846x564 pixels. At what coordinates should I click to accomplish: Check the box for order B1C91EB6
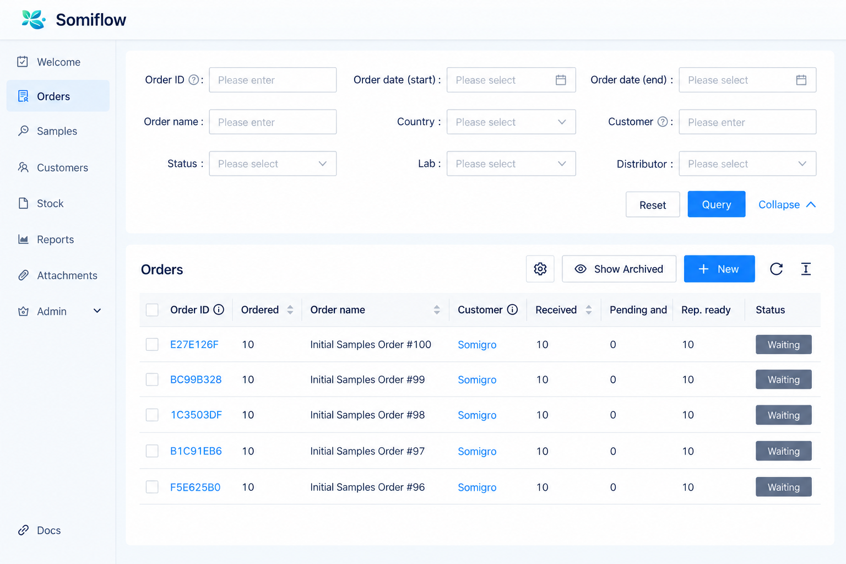click(x=152, y=451)
